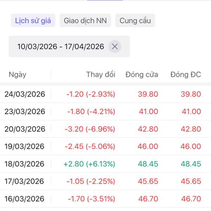Select the 18/03/2026 row date
Image resolution: width=211 pixels, height=211 pixels.
click(x=25, y=164)
